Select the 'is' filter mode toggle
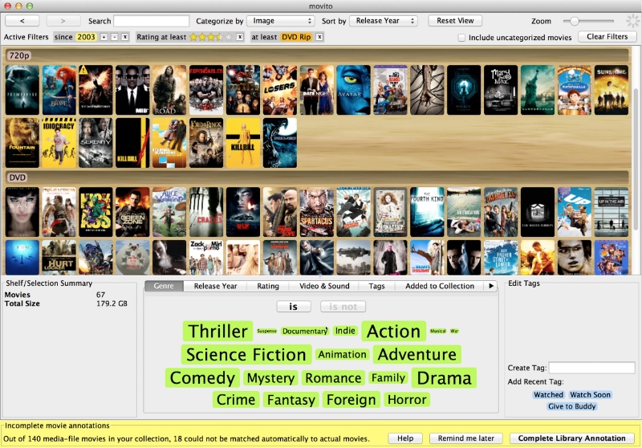Image resolution: width=642 pixels, height=448 pixels. click(294, 307)
